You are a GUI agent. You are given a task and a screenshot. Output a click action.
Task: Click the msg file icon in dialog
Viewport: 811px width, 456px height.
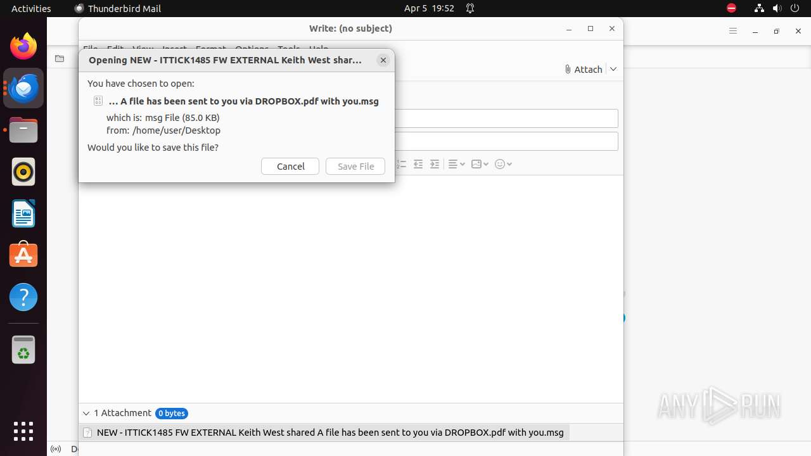98,101
